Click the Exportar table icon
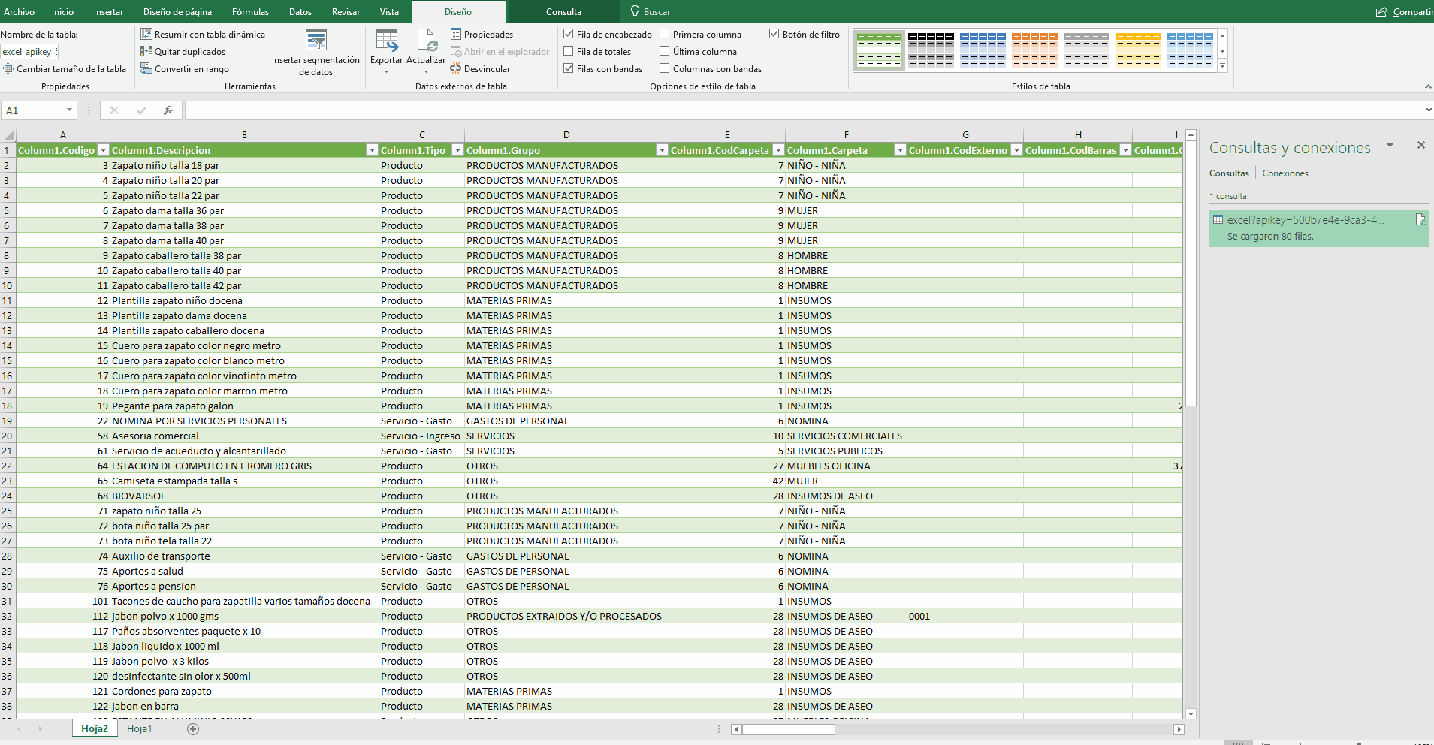Image resolution: width=1434 pixels, height=745 pixels. click(386, 41)
